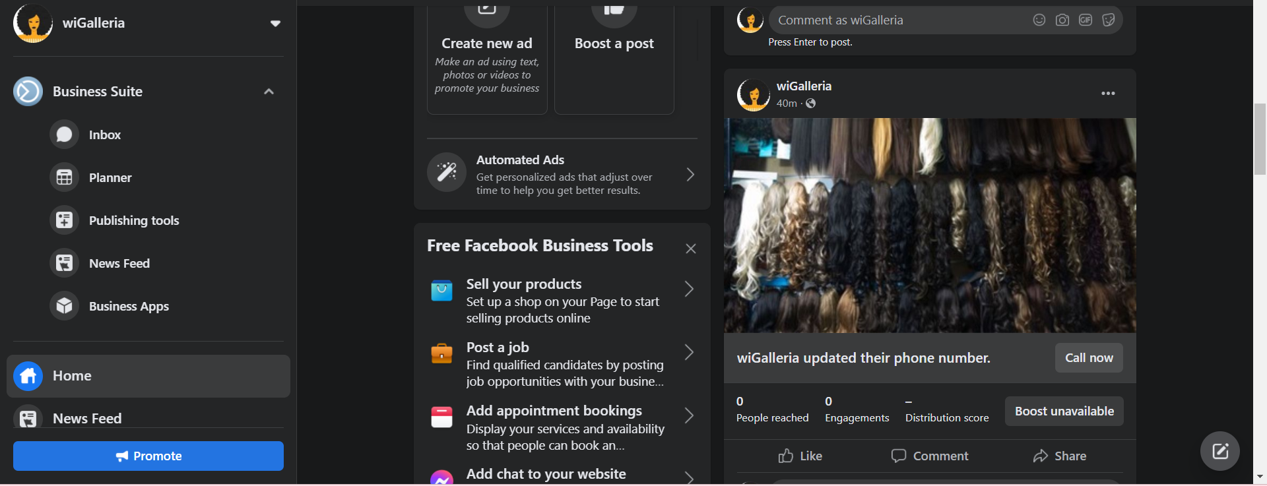Screen dimensions: 1267x486
Task: Click the Publishing tools icon
Action: point(64,220)
